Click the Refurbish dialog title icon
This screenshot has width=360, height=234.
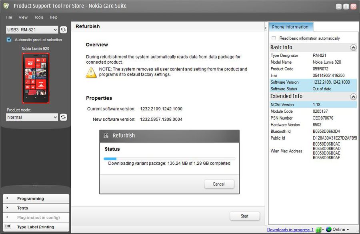coord(106,136)
